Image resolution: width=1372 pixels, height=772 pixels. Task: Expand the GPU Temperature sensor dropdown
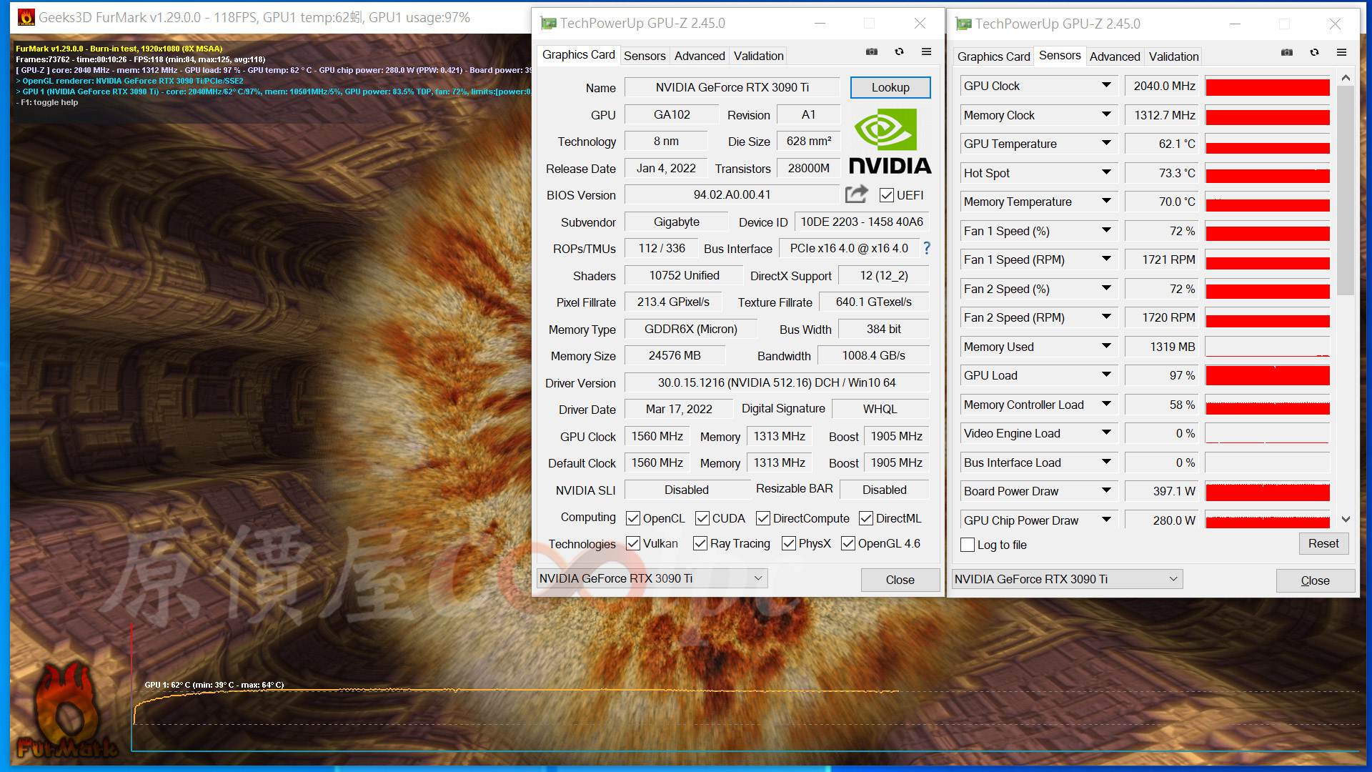pyautogui.click(x=1106, y=143)
